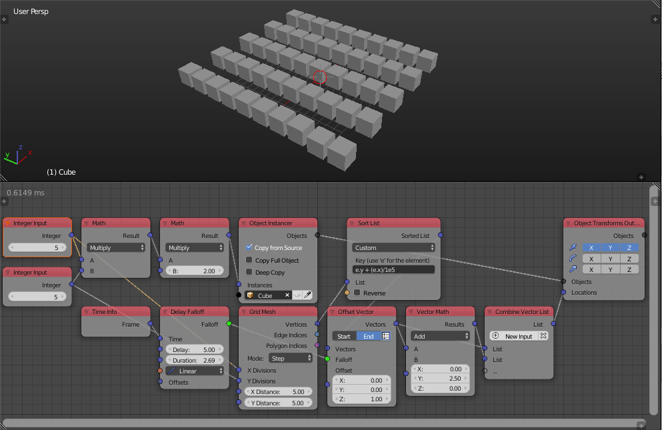Click the 3D cursor in the viewport
This screenshot has width=662, height=430.
coord(319,77)
